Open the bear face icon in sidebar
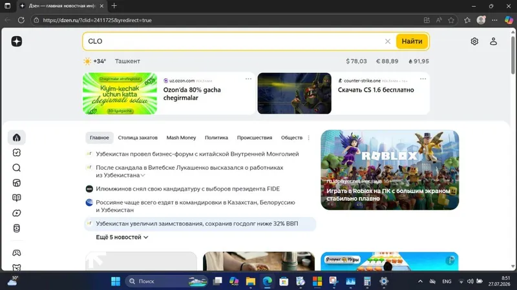Image resolution: width=517 pixels, height=290 pixels. click(x=17, y=267)
